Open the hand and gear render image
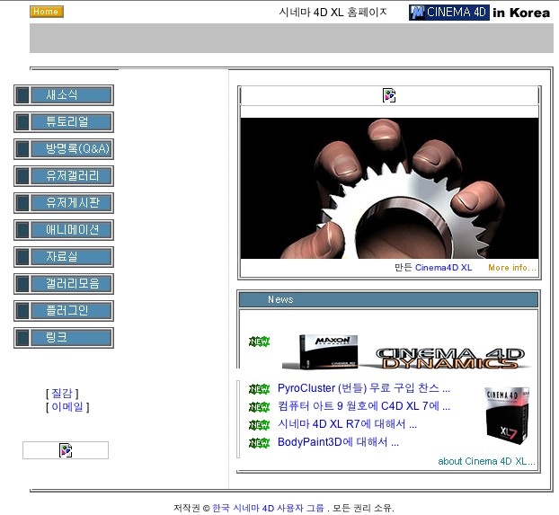 pos(389,188)
